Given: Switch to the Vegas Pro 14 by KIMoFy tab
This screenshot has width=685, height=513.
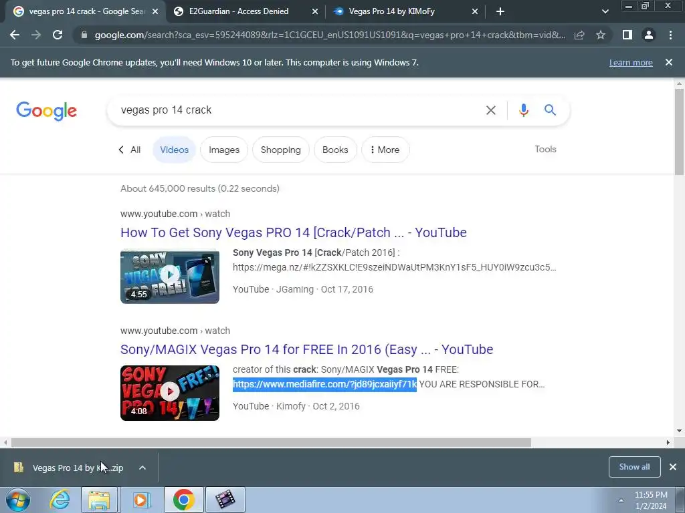Looking at the screenshot, I should pyautogui.click(x=405, y=12).
